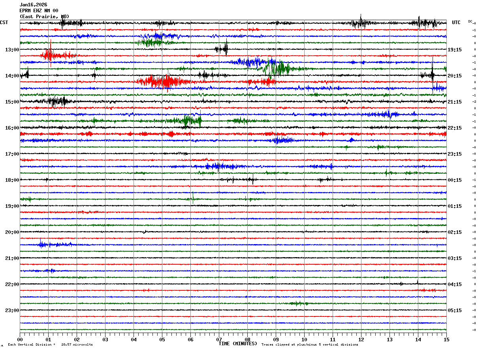Click the 03:15 UTC time label
Viewport: 478px width, 350px height.
tap(454, 258)
